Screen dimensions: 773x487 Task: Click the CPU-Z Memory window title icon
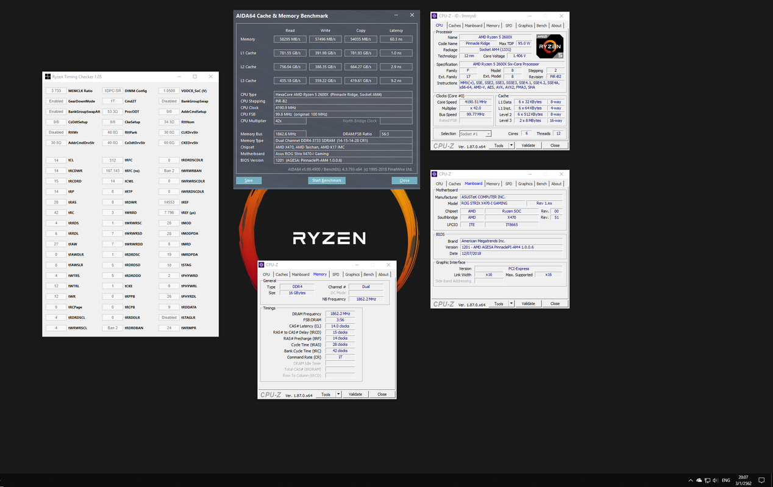(x=262, y=265)
